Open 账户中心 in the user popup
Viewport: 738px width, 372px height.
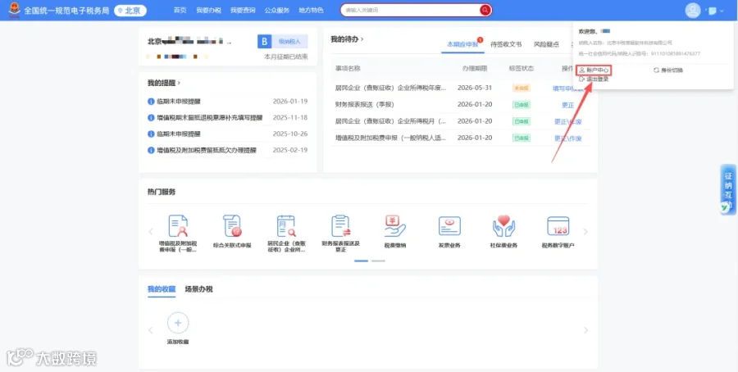click(x=594, y=70)
